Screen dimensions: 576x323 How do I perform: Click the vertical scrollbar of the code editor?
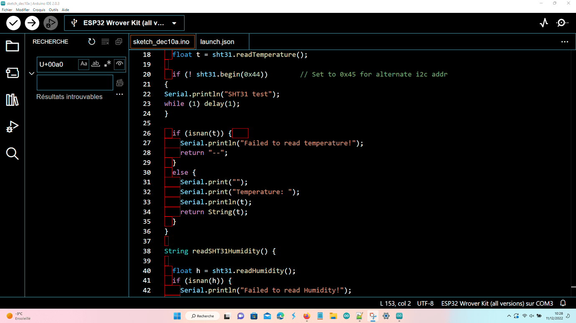coord(573,173)
